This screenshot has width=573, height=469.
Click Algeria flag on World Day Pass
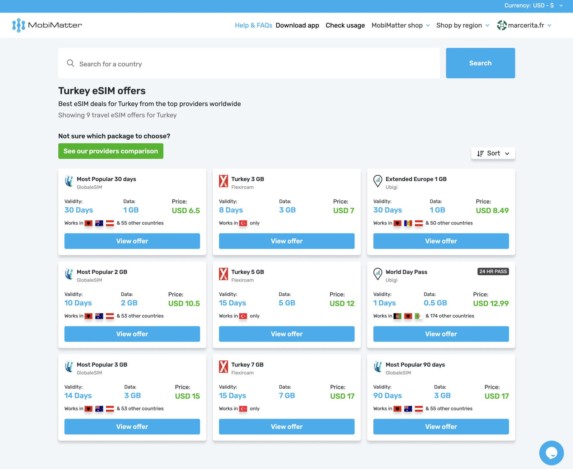click(419, 316)
